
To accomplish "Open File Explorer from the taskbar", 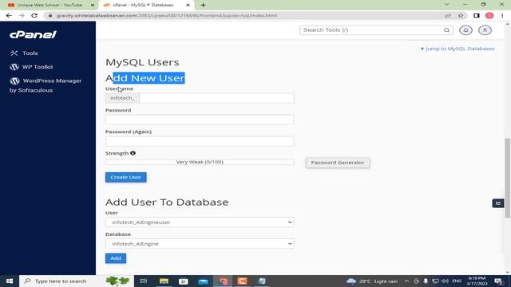I will (x=164, y=281).
